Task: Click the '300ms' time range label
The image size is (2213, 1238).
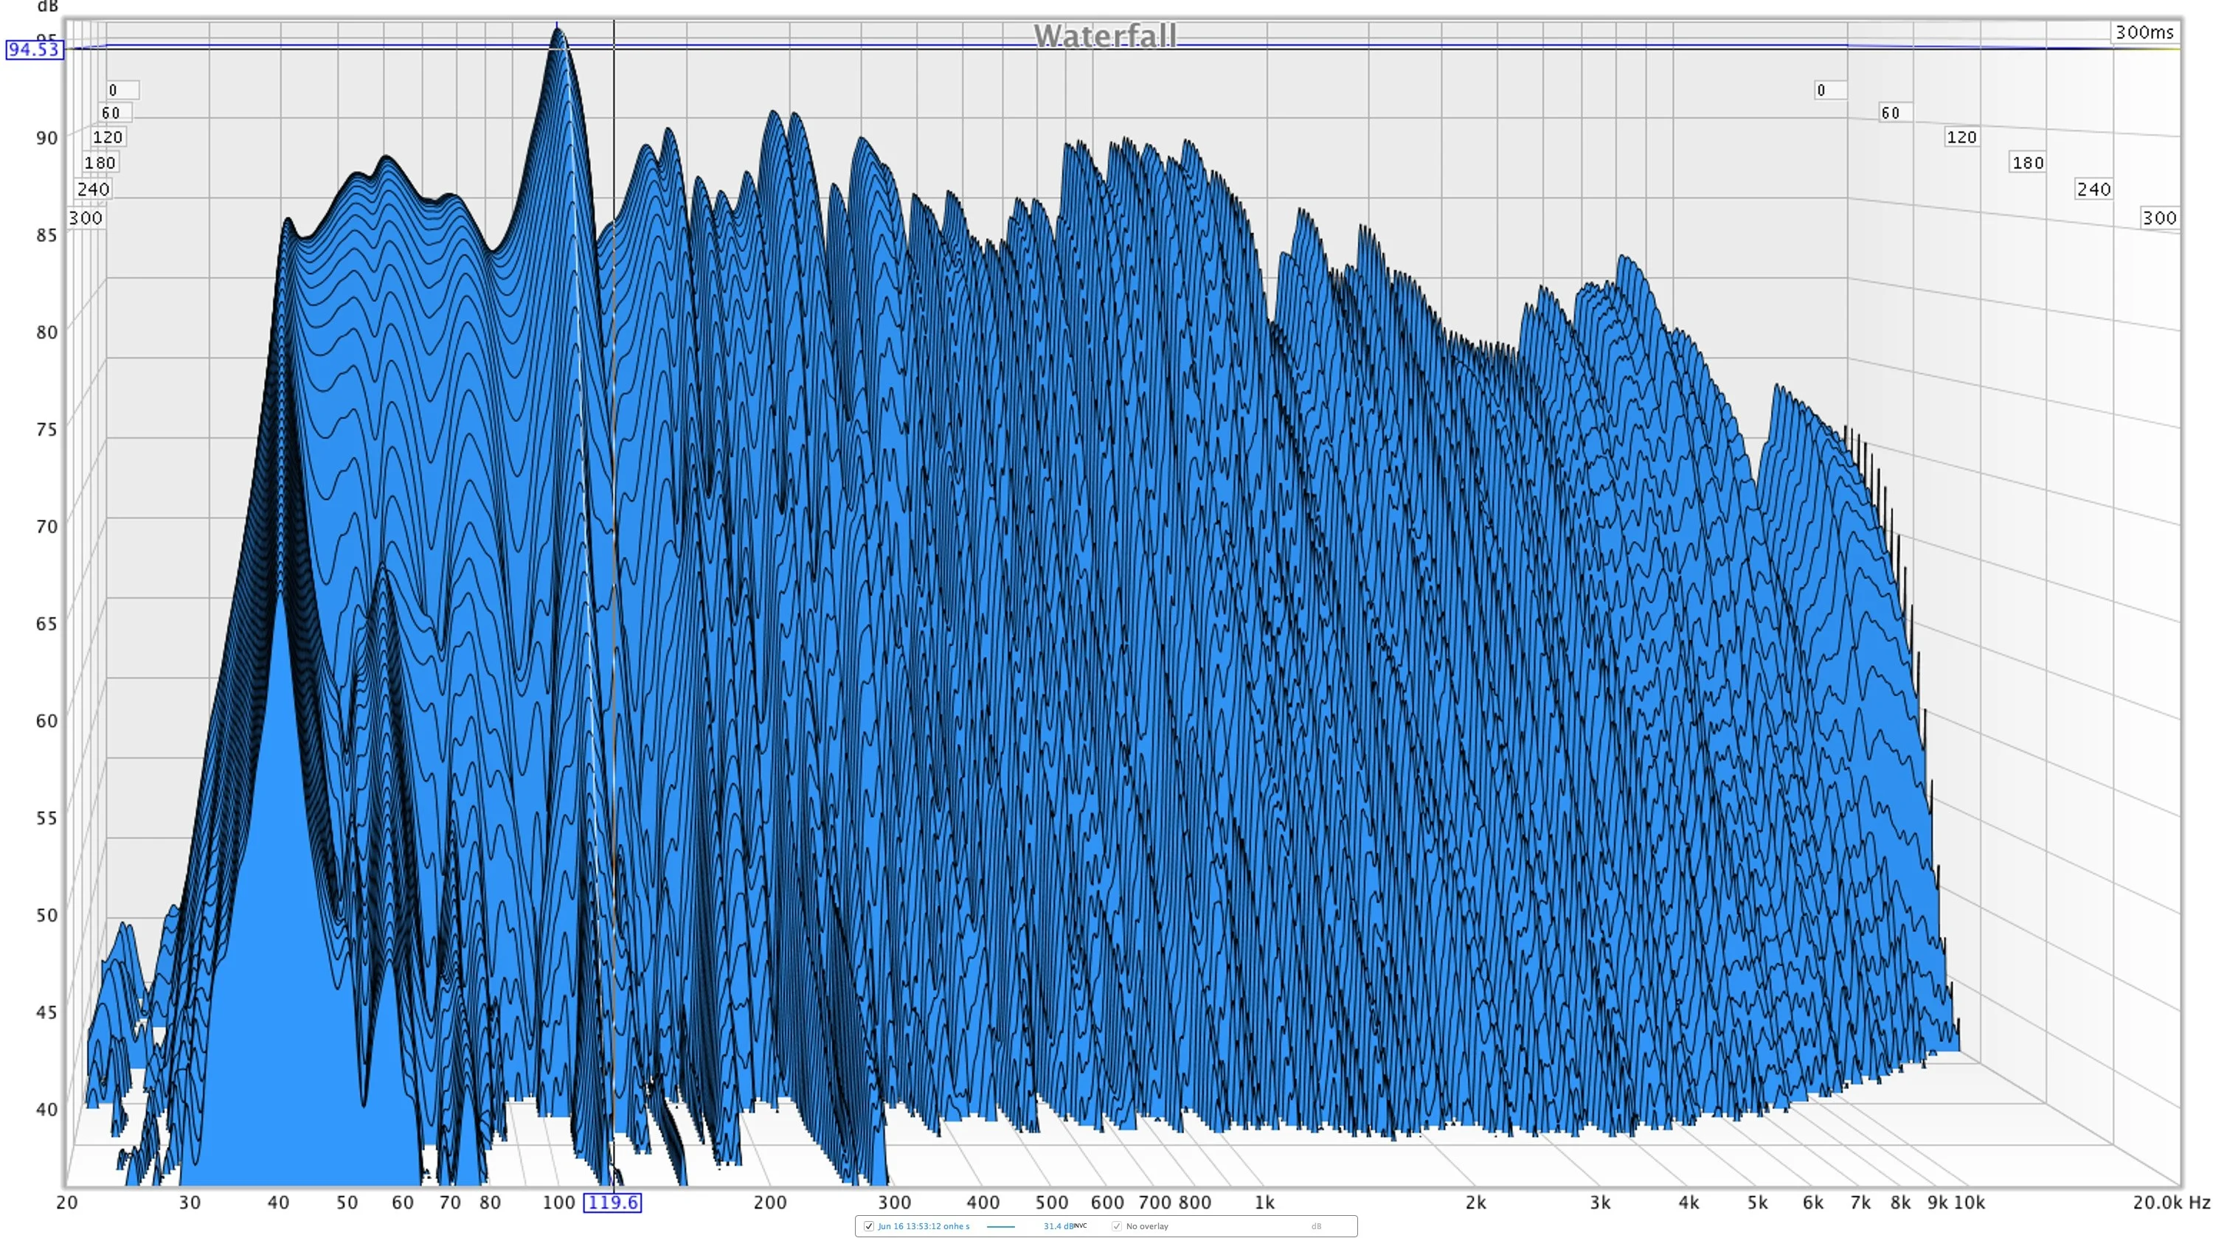Action: pyautogui.click(x=2144, y=32)
